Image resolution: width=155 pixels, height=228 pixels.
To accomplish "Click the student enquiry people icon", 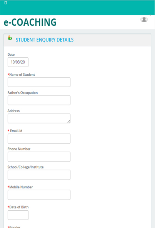I will (10, 38).
